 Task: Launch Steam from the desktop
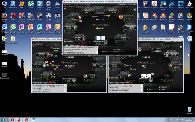(x=40, y=16)
